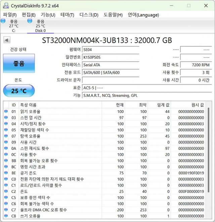215x222 pixels.
Task: Click status dot for 공기 온도 row
Action: tap(6, 173)
